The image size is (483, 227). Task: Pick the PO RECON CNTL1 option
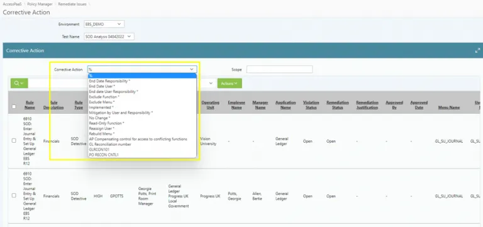point(142,155)
